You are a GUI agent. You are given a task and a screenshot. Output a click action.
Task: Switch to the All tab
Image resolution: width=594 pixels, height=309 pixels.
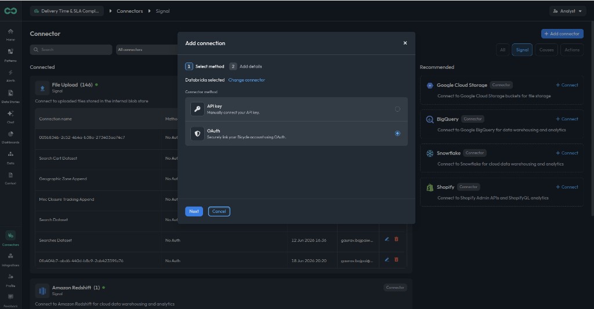pyautogui.click(x=503, y=50)
